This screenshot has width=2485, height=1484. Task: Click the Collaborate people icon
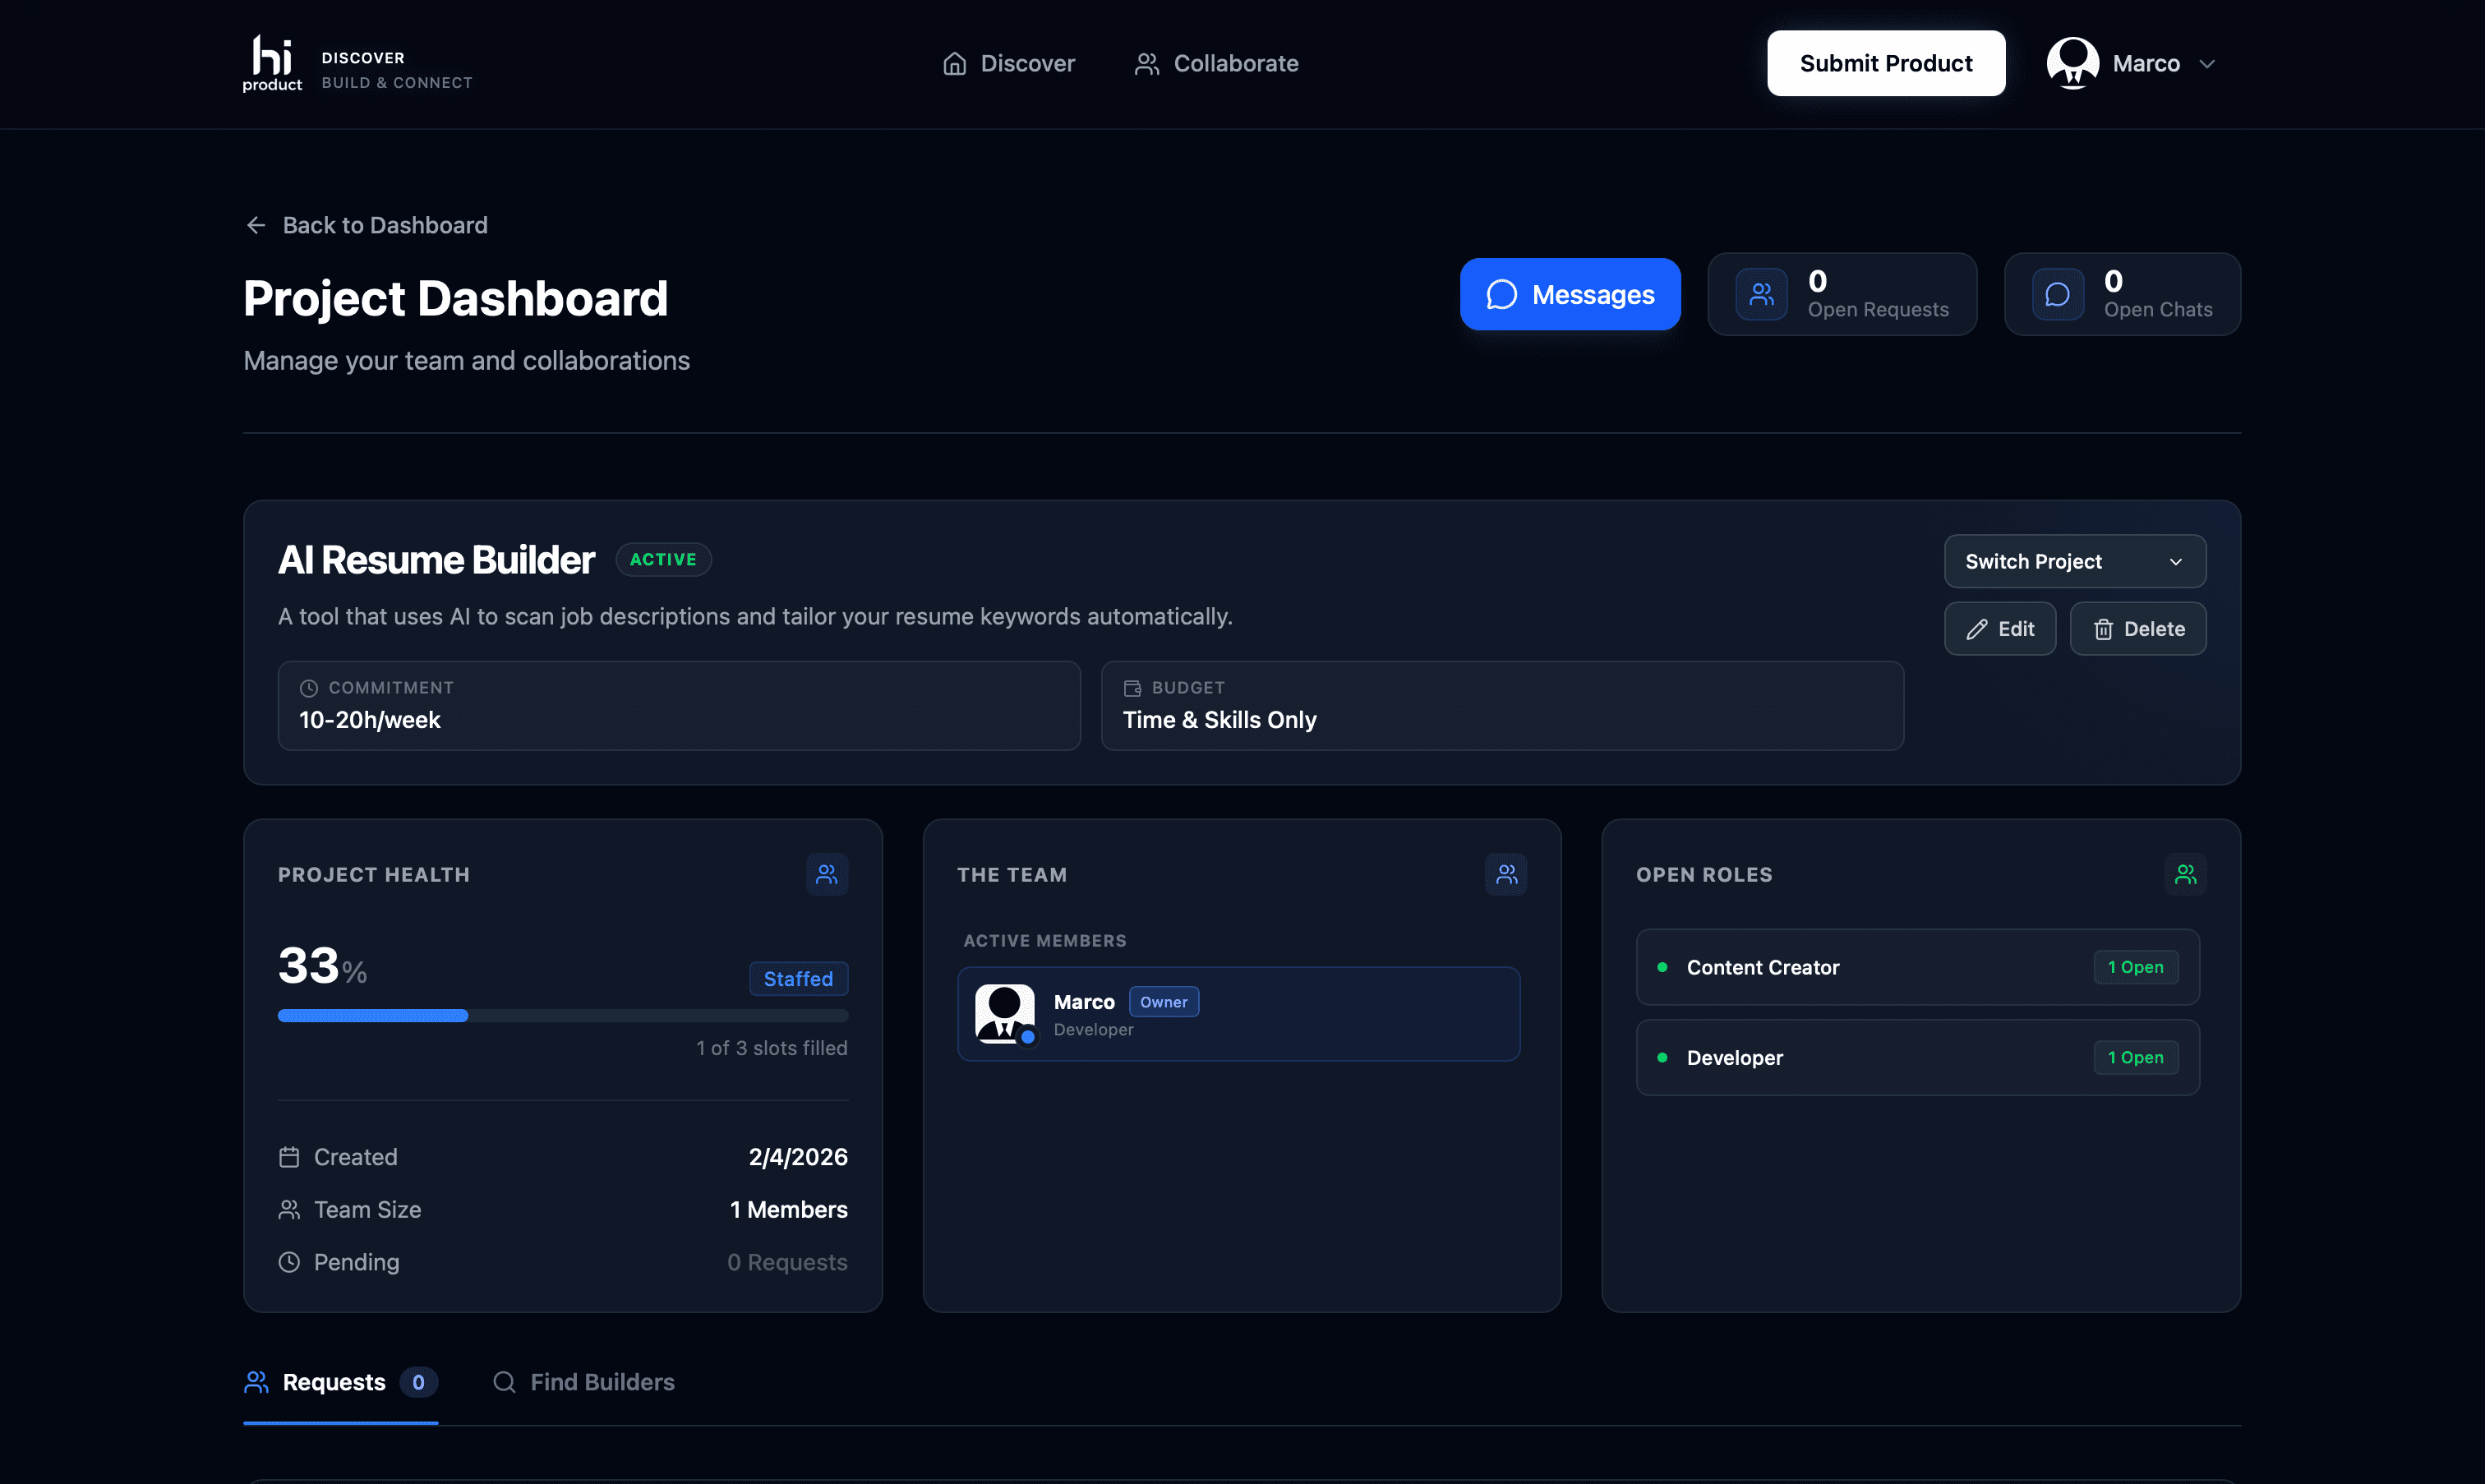click(1146, 63)
